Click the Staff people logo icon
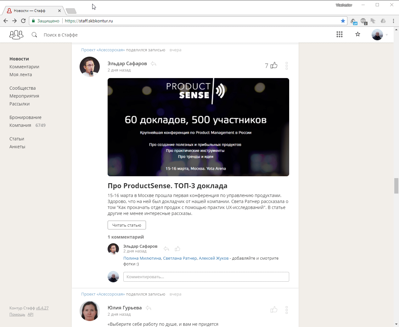Image resolution: width=399 pixels, height=327 pixels. [x=16, y=35]
